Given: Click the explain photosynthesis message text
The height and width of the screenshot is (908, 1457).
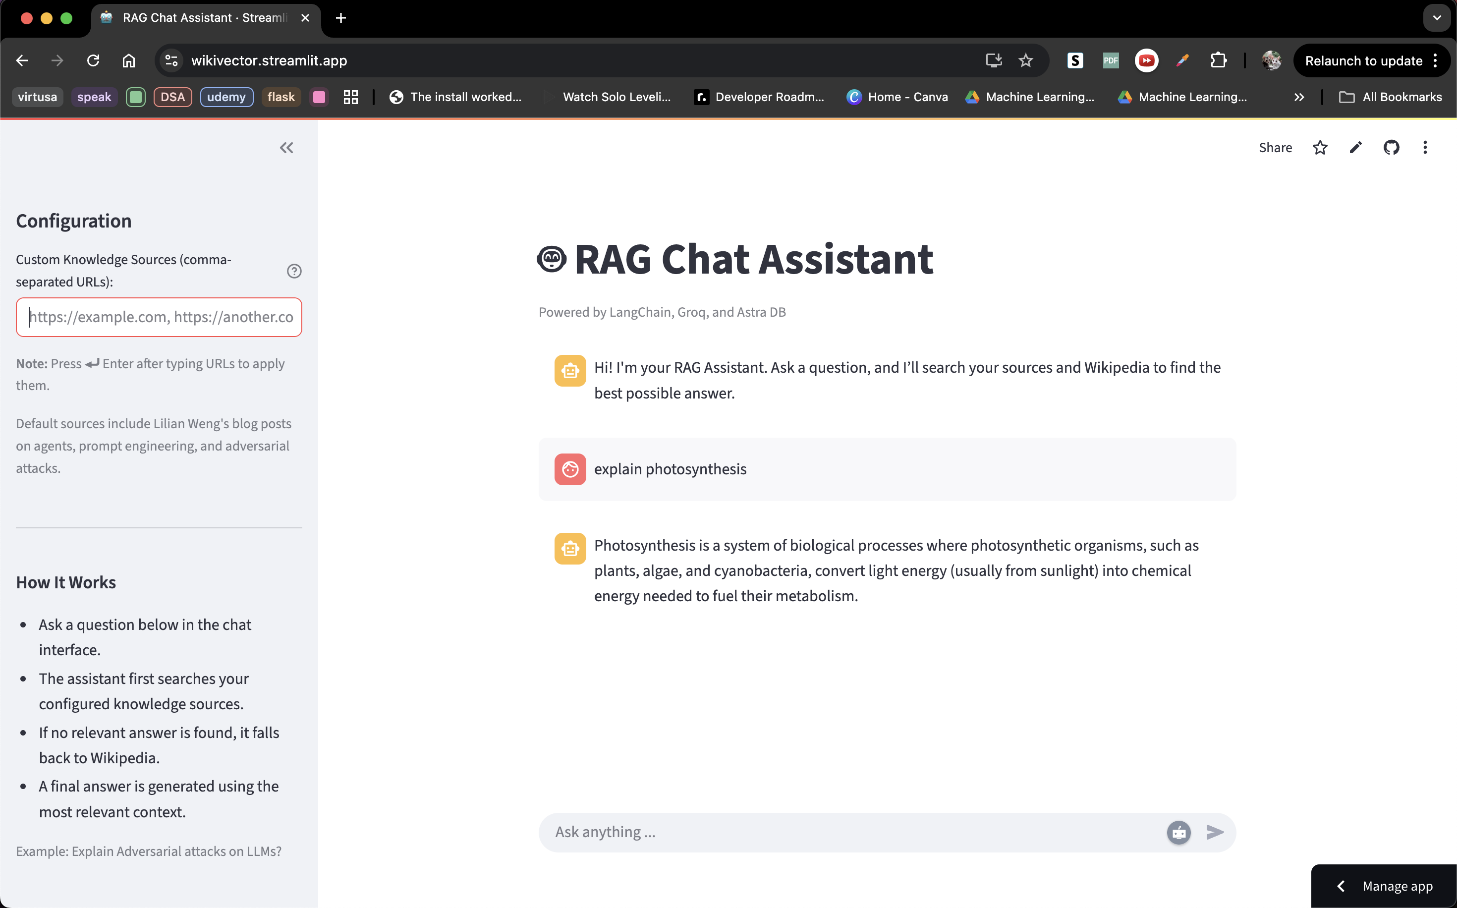Looking at the screenshot, I should pos(670,469).
